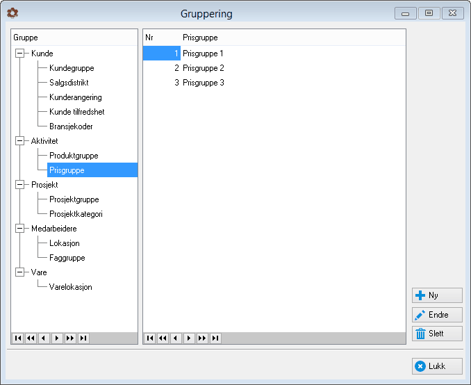Go to previous record in Gruppe navigator
This screenshot has width=471, height=385.
44,338
